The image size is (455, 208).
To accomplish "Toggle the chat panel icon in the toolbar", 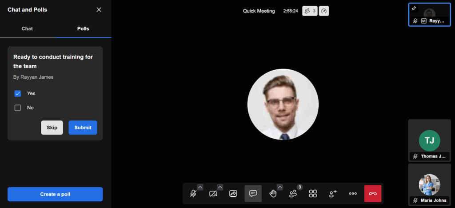I will [253, 194].
